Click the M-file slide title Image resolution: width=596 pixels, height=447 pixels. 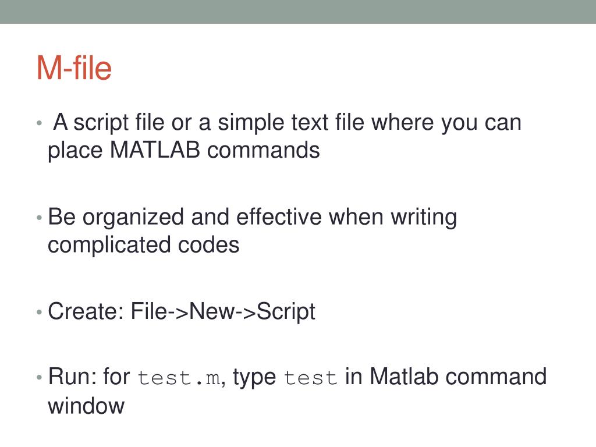[x=74, y=68]
